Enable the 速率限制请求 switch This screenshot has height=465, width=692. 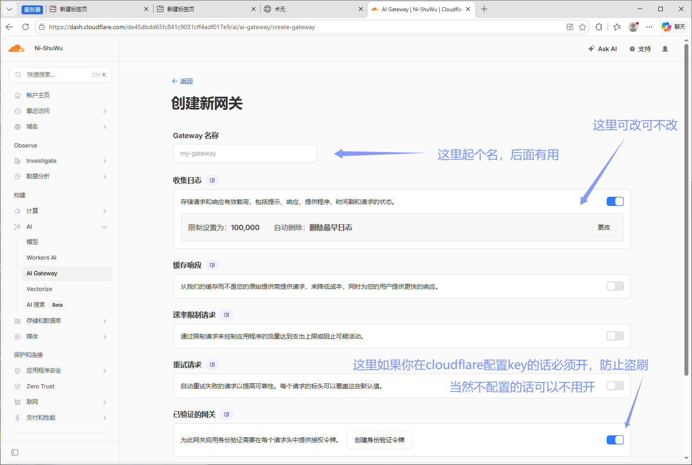615,336
